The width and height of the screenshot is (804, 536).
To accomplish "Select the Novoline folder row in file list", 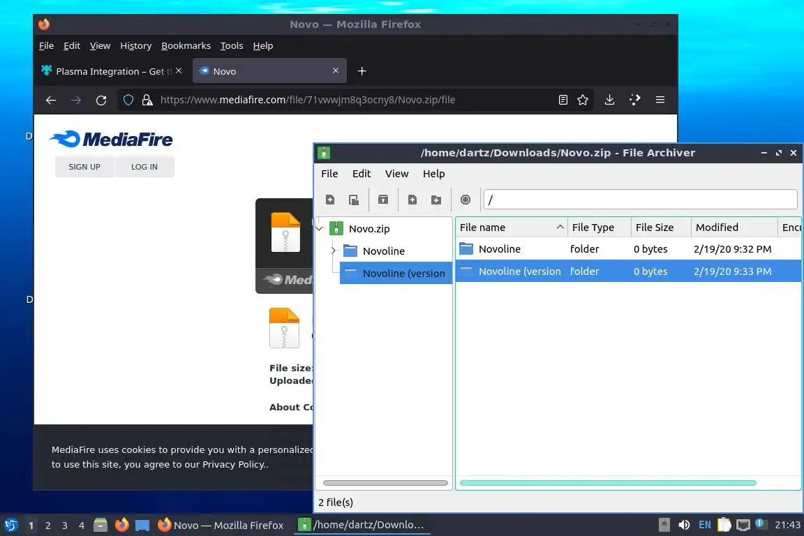I will click(628, 248).
